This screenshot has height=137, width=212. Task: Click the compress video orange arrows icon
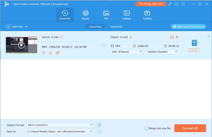pos(177,37)
